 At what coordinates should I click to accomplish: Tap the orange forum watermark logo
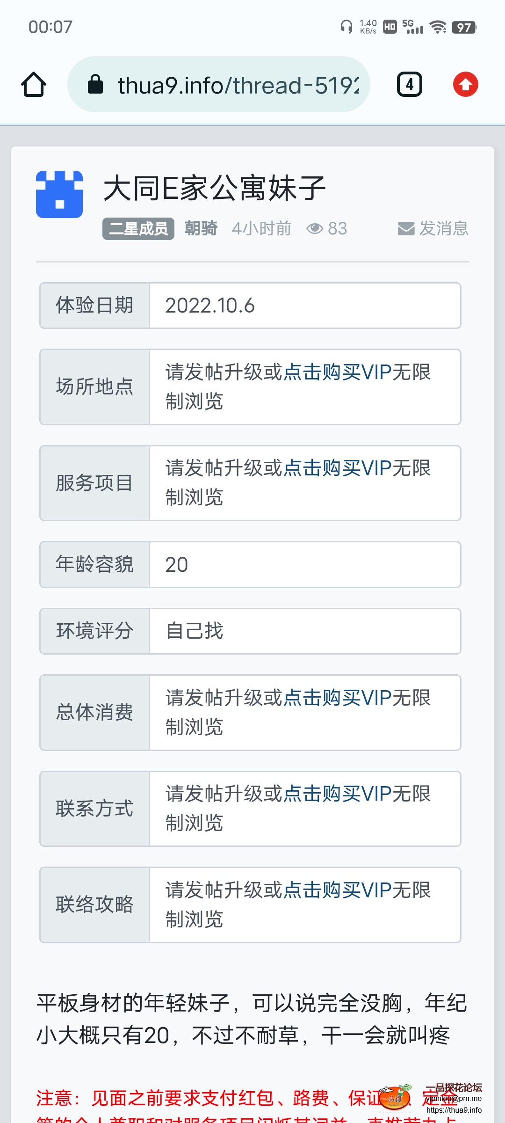pyautogui.click(x=395, y=1097)
